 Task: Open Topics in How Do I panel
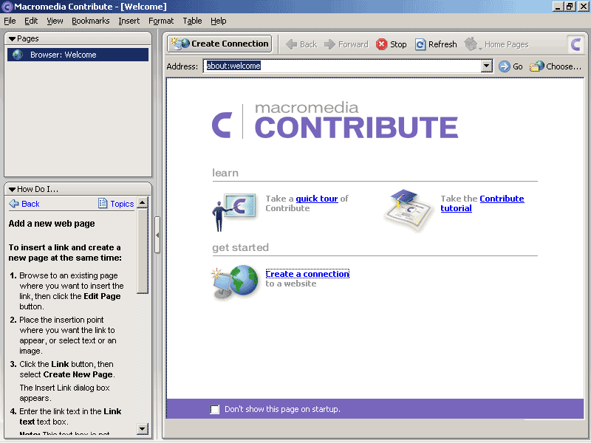click(116, 204)
